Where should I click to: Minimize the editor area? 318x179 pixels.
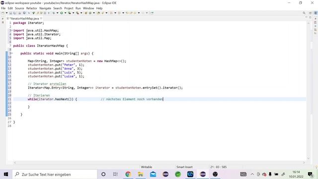(x=306, y=17)
